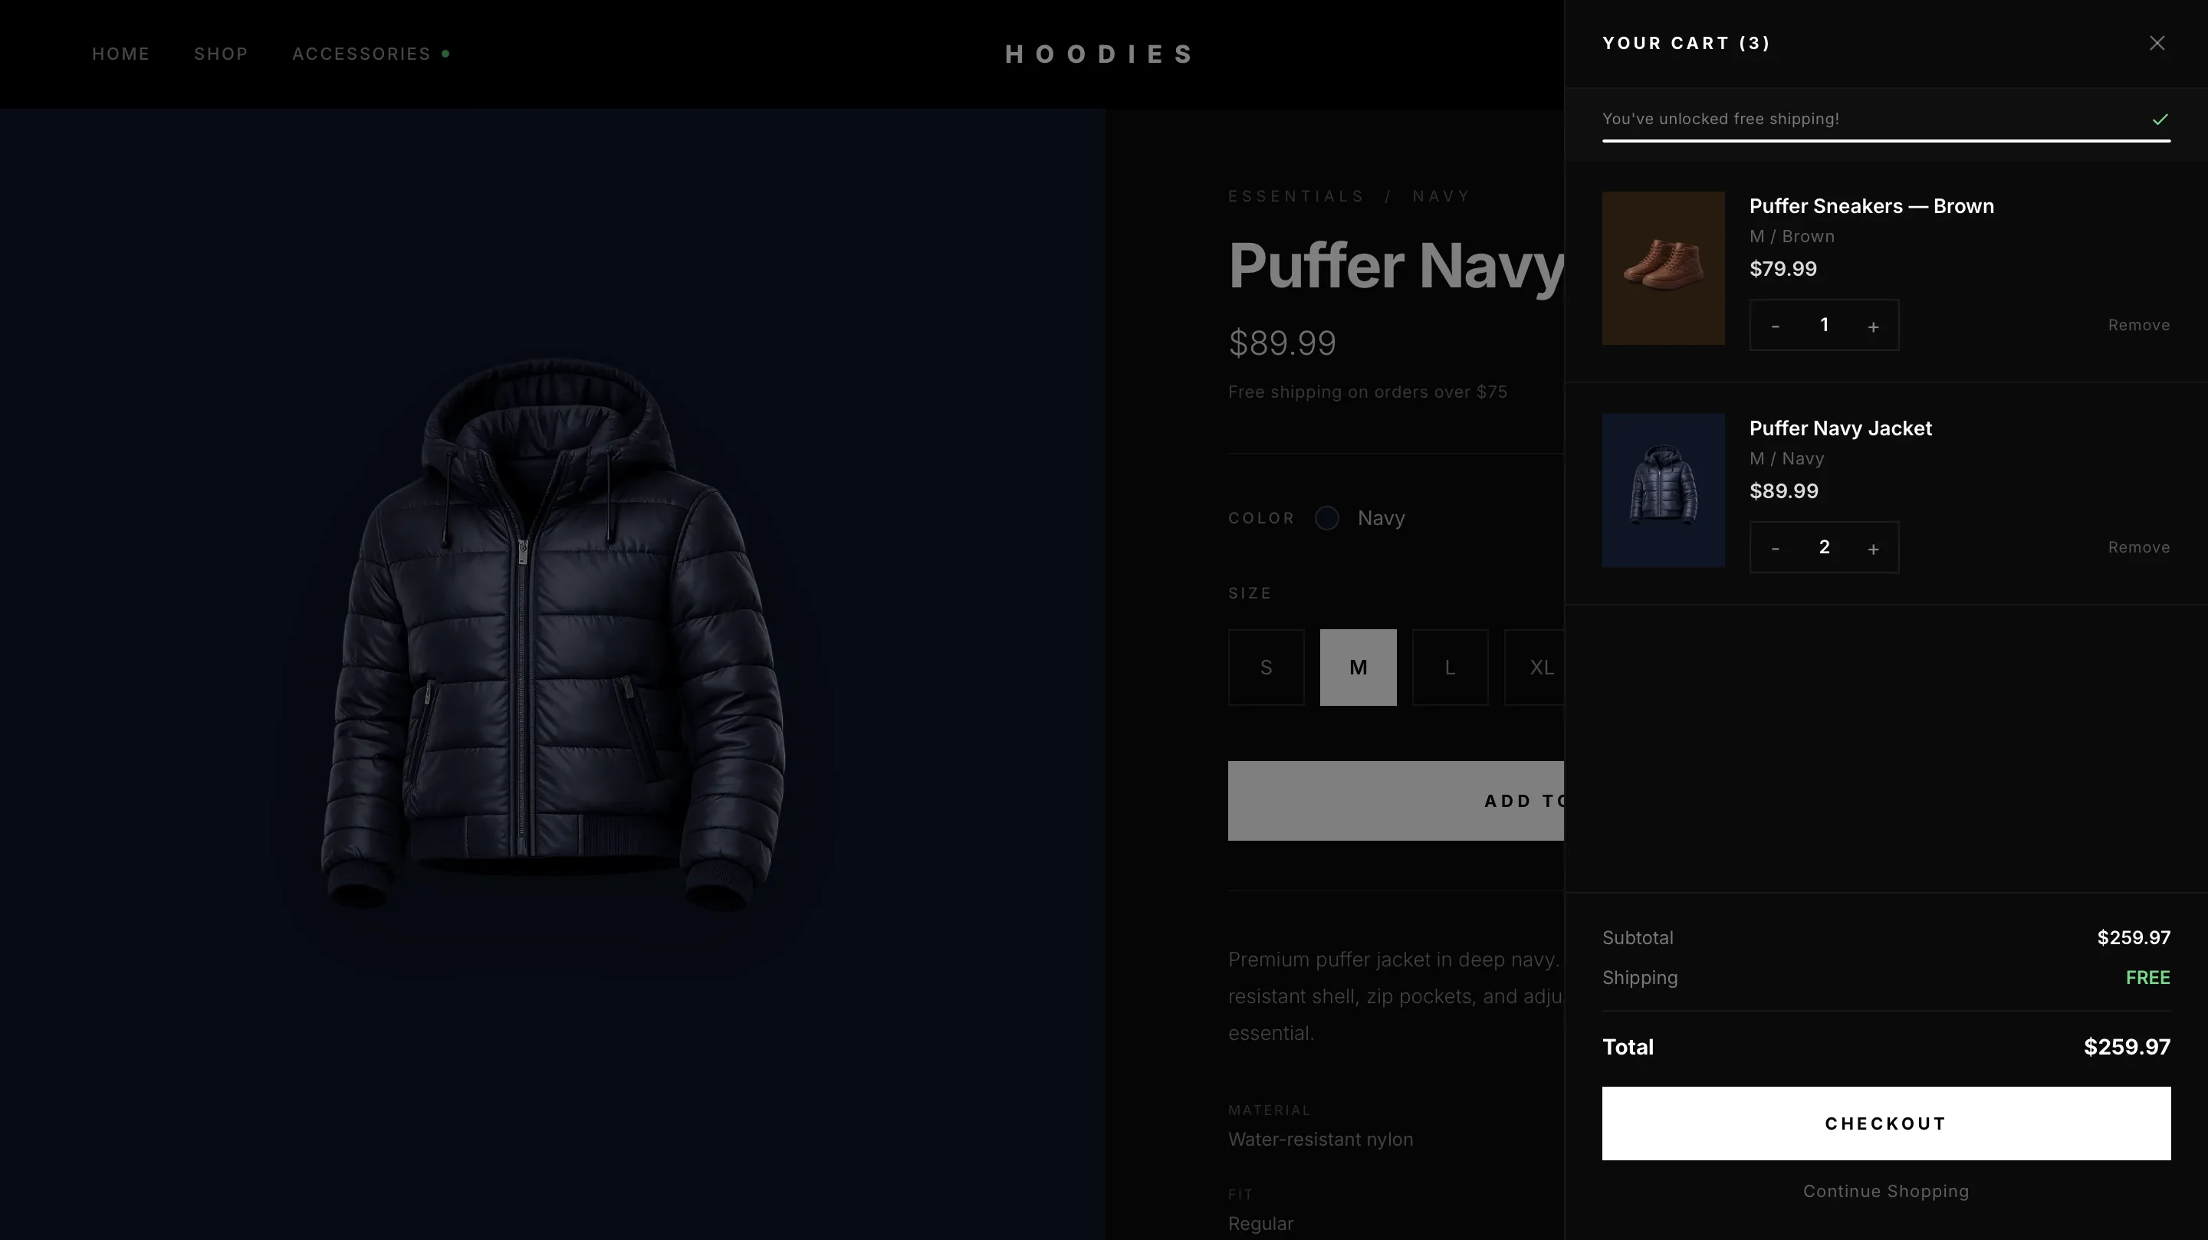Select size S
2208x1240 pixels.
1266,668
